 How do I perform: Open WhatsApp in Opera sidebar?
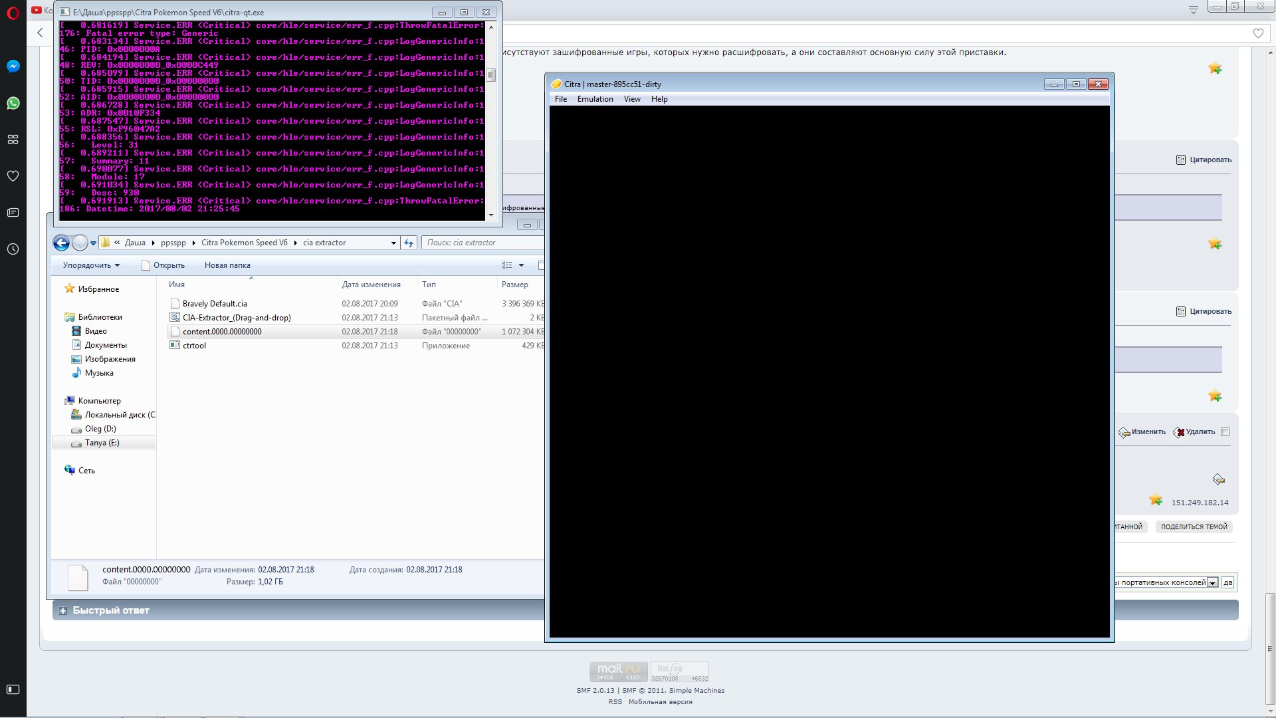click(13, 103)
